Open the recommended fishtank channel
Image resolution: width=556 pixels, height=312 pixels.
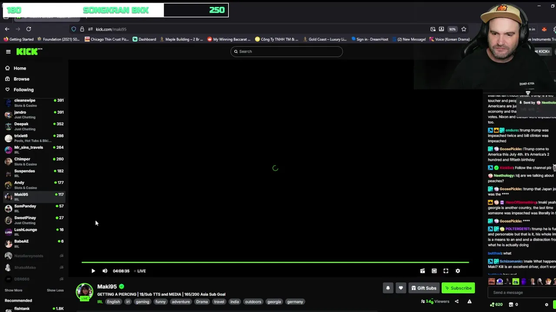[x=34, y=309]
